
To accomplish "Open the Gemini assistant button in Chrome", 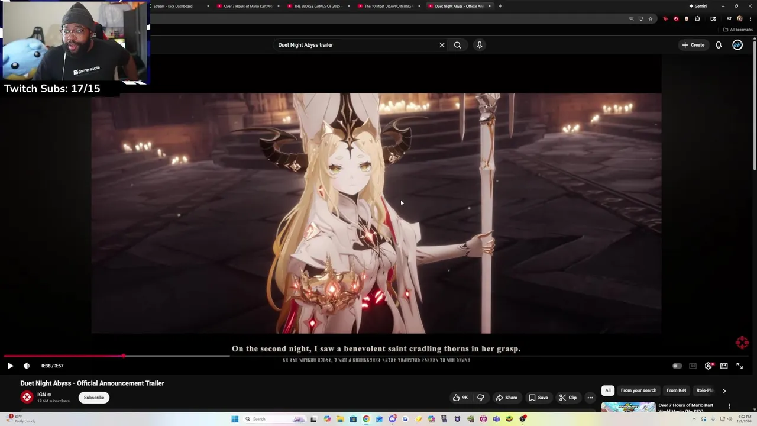I will tap(698, 6).
